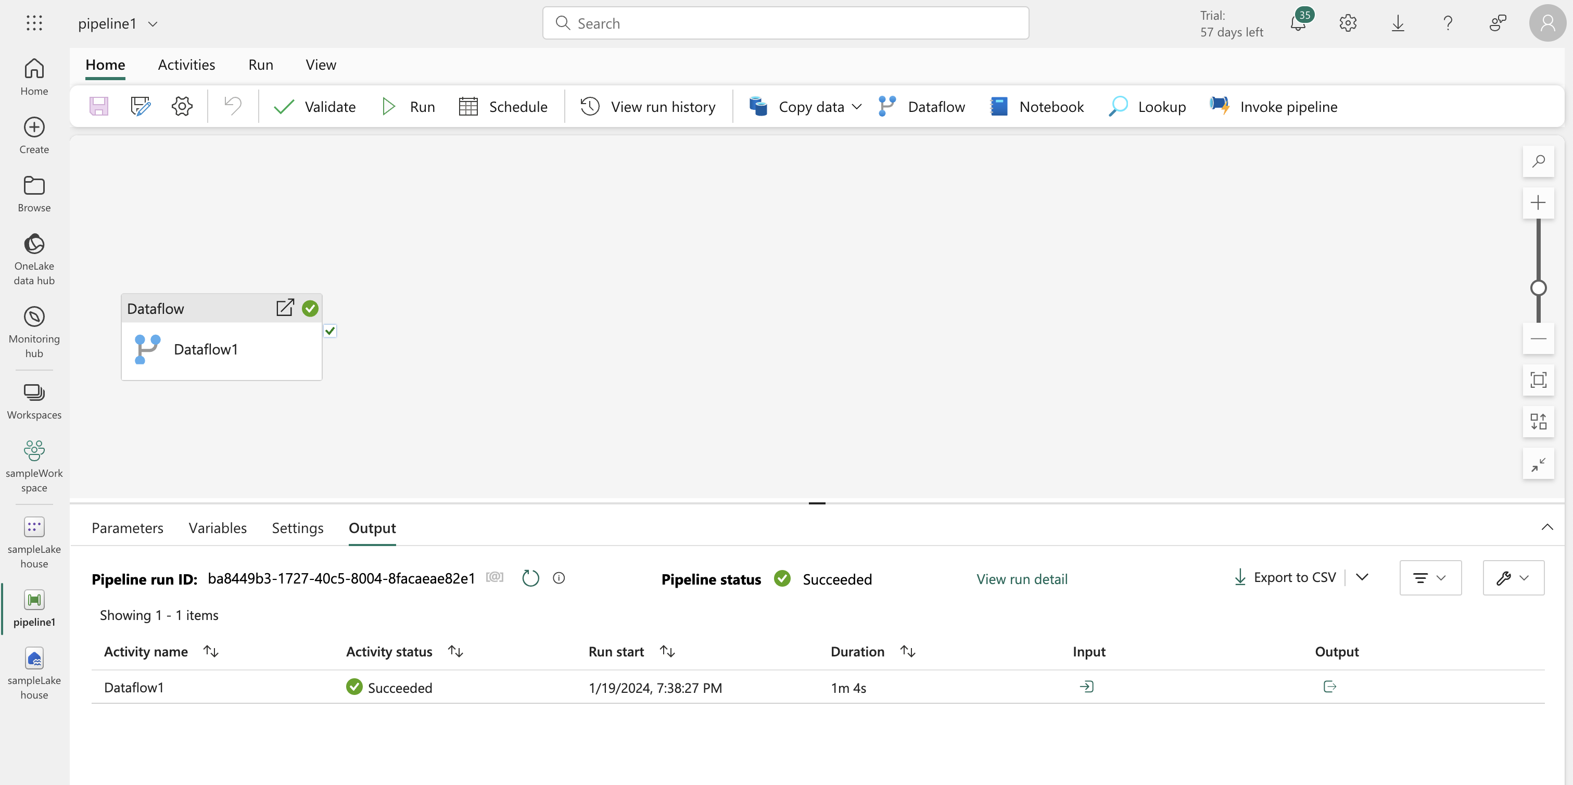
Task: Switch to the Activities tab
Action: (x=186, y=65)
